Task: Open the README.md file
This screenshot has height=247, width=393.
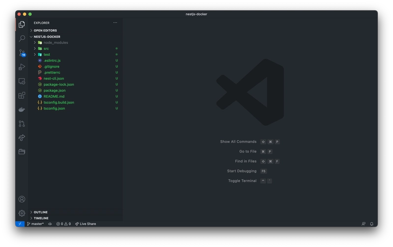Action: coord(75,97)
